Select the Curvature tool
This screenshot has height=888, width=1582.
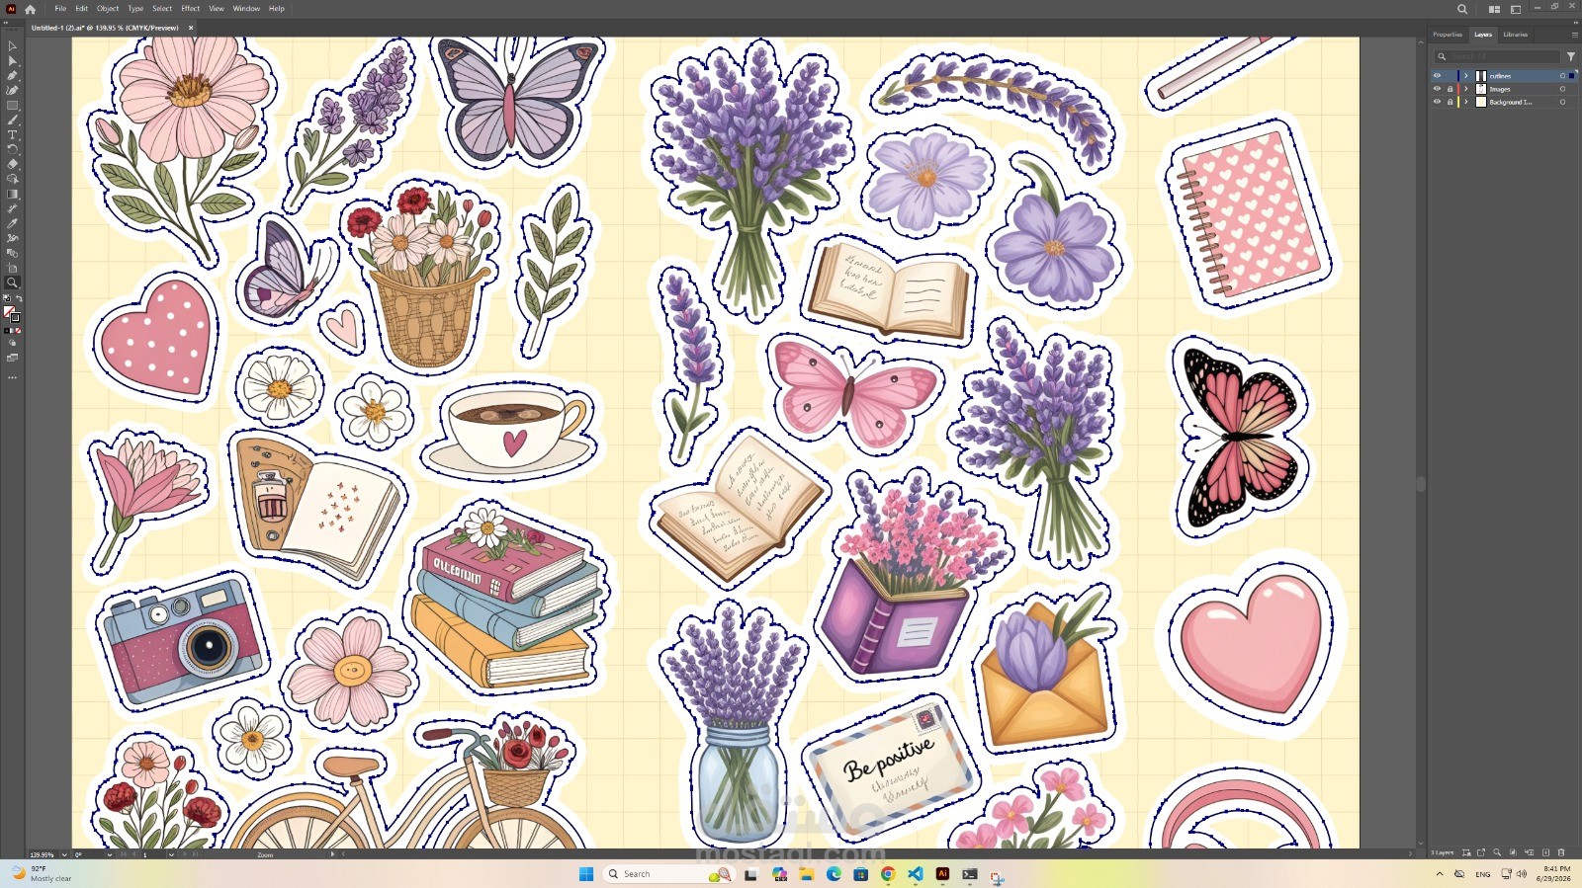click(x=12, y=90)
